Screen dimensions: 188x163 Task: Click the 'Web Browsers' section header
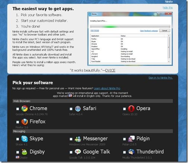tap(93, 101)
